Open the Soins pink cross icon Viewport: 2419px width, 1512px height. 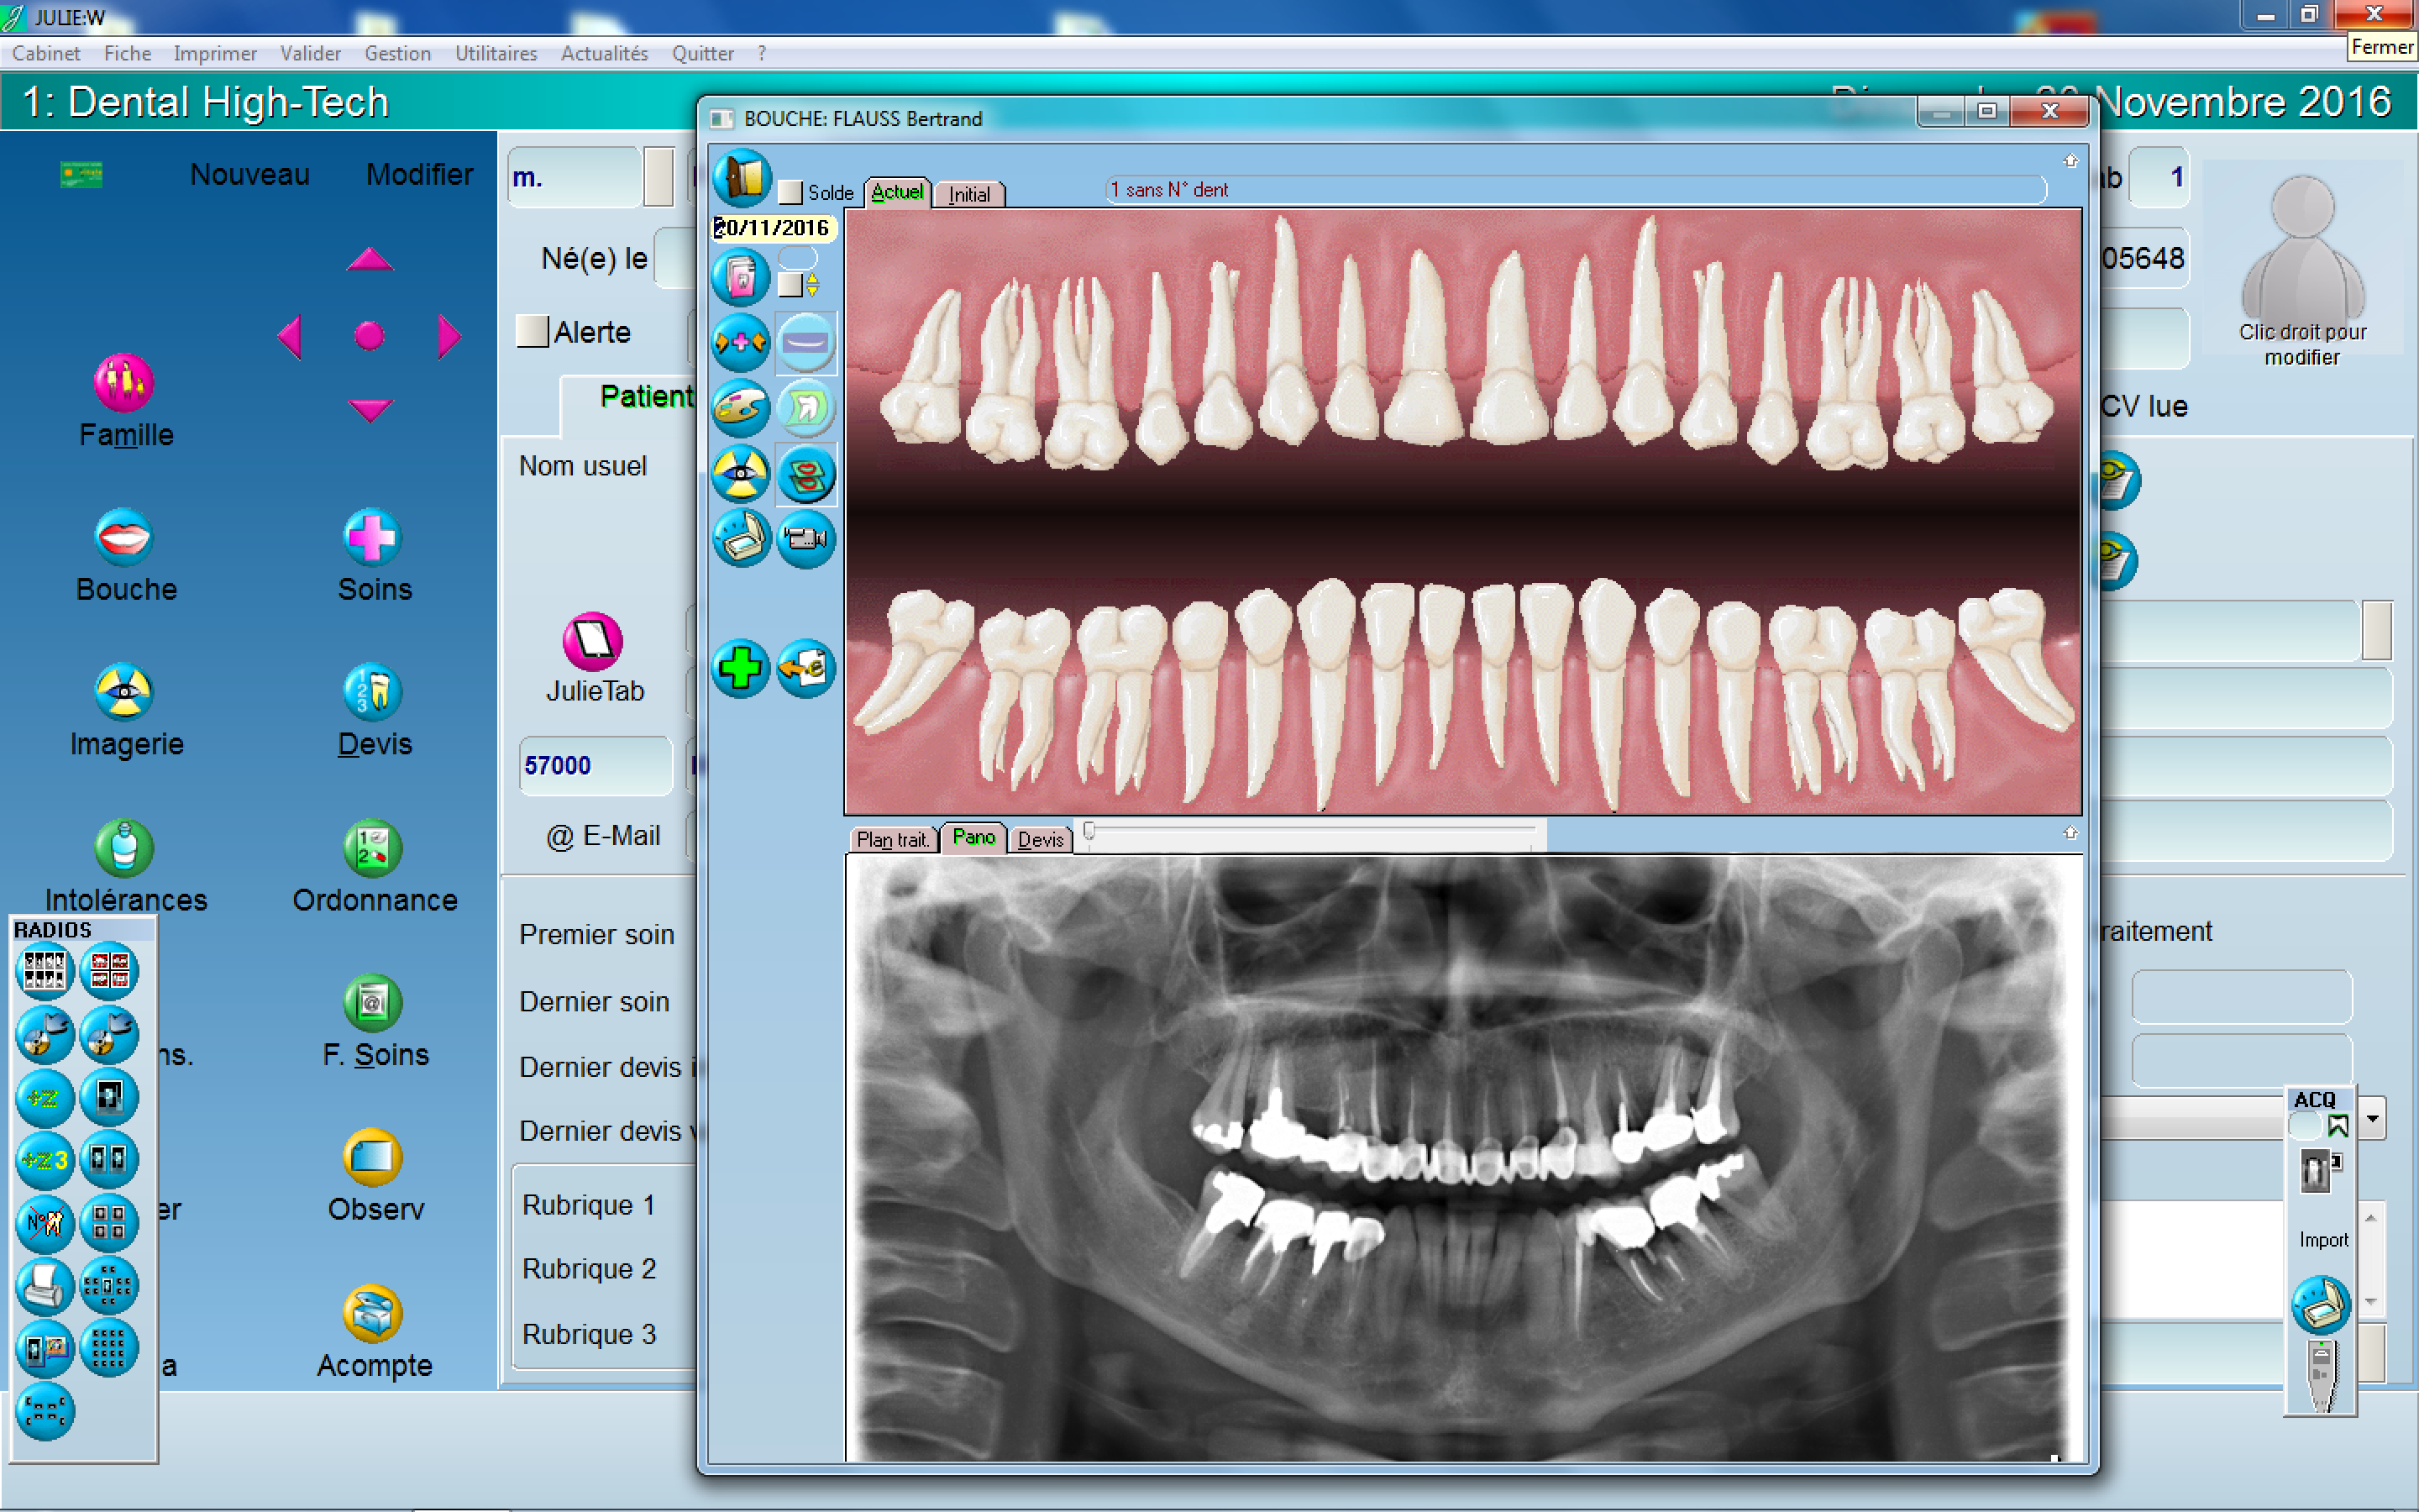tap(372, 537)
